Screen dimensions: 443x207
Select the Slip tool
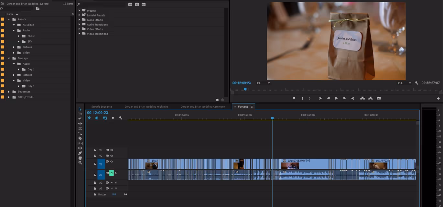tap(80, 143)
